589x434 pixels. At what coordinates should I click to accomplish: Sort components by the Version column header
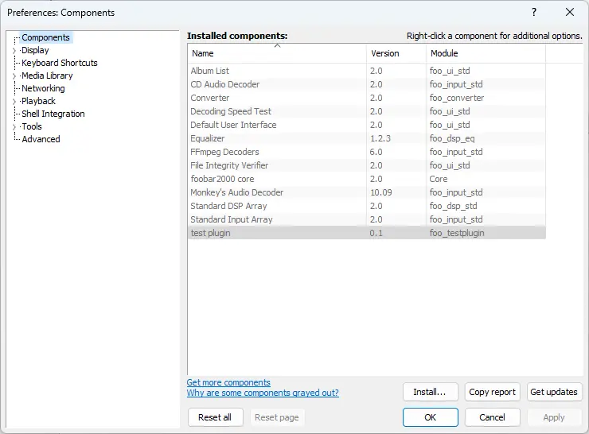[x=396, y=53]
